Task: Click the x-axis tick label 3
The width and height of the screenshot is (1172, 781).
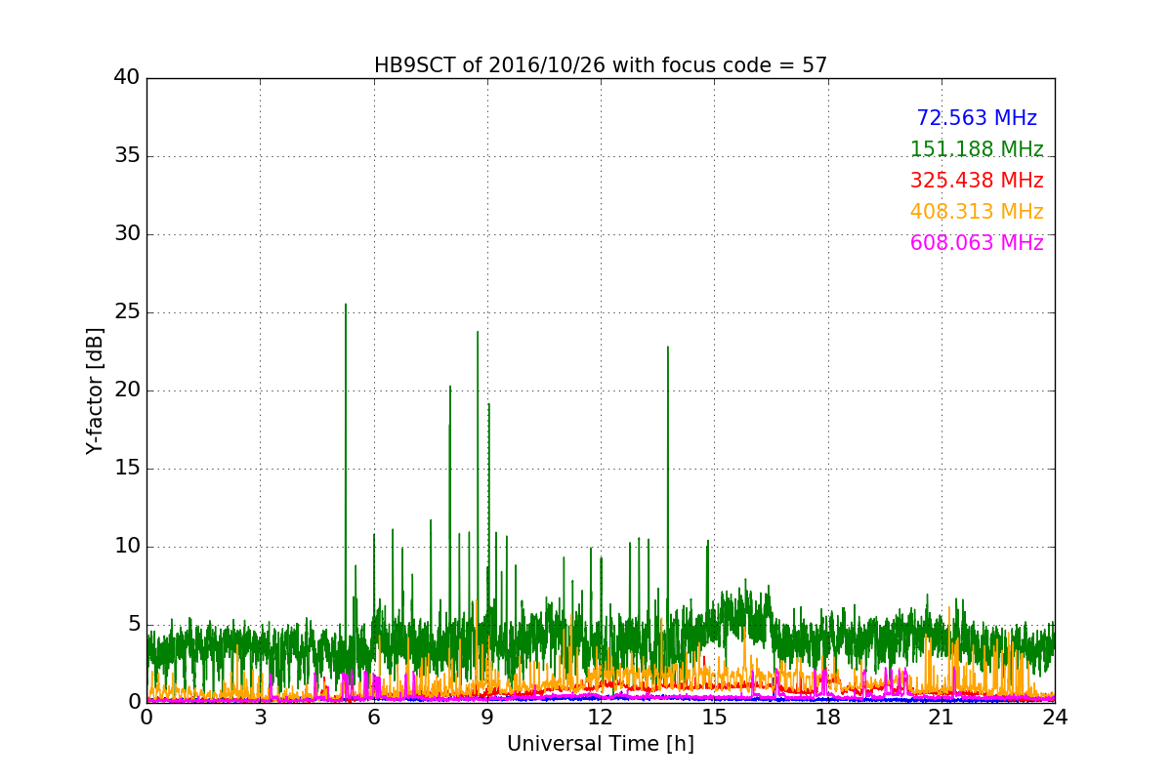Action: pyautogui.click(x=260, y=718)
